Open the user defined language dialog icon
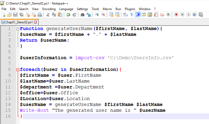 144,15
